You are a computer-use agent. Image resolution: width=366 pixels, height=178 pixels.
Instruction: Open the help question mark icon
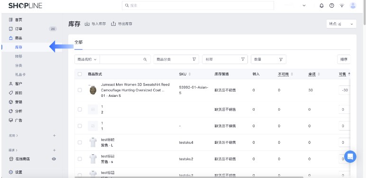pyautogui.click(x=332, y=6)
